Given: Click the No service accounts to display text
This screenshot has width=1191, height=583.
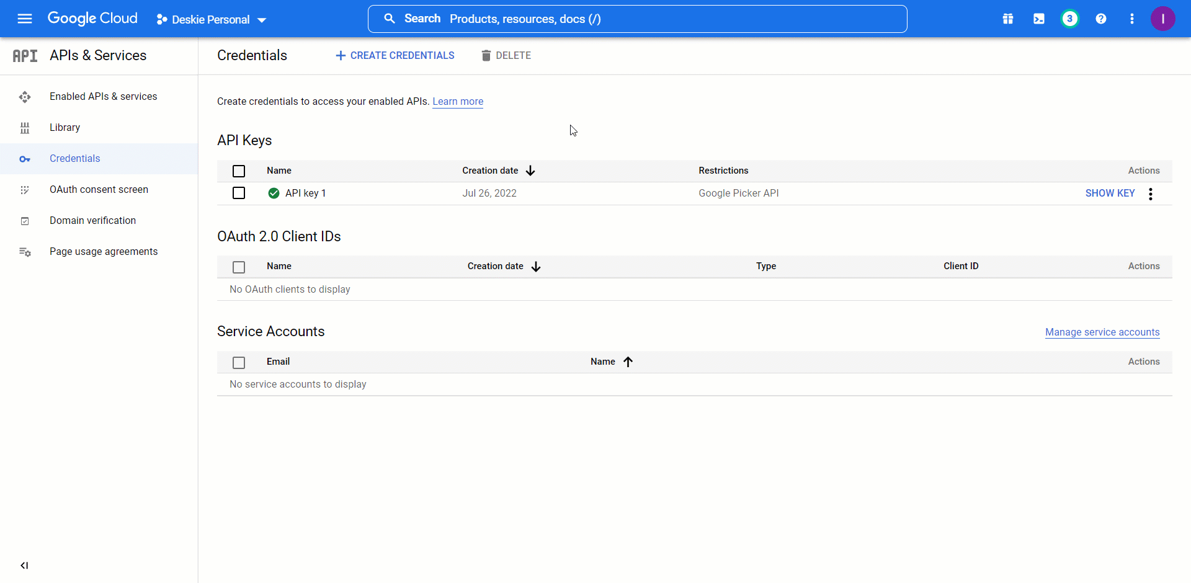Looking at the screenshot, I should [x=298, y=384].
